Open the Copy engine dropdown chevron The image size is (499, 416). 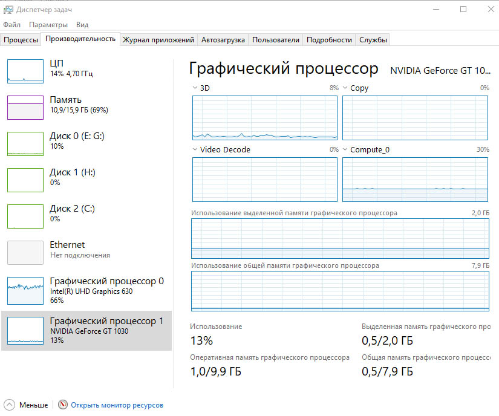pos(345,88)
